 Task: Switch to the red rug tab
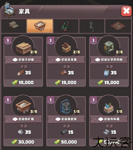click(118, 26)
